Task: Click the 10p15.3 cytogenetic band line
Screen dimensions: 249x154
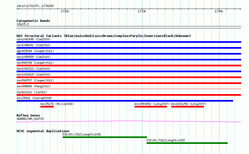Action: point(129,27)
